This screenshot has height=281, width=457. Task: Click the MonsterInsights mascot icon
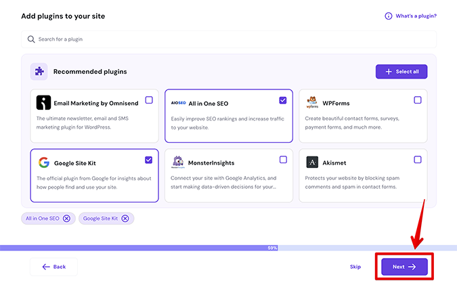(178, 162)
